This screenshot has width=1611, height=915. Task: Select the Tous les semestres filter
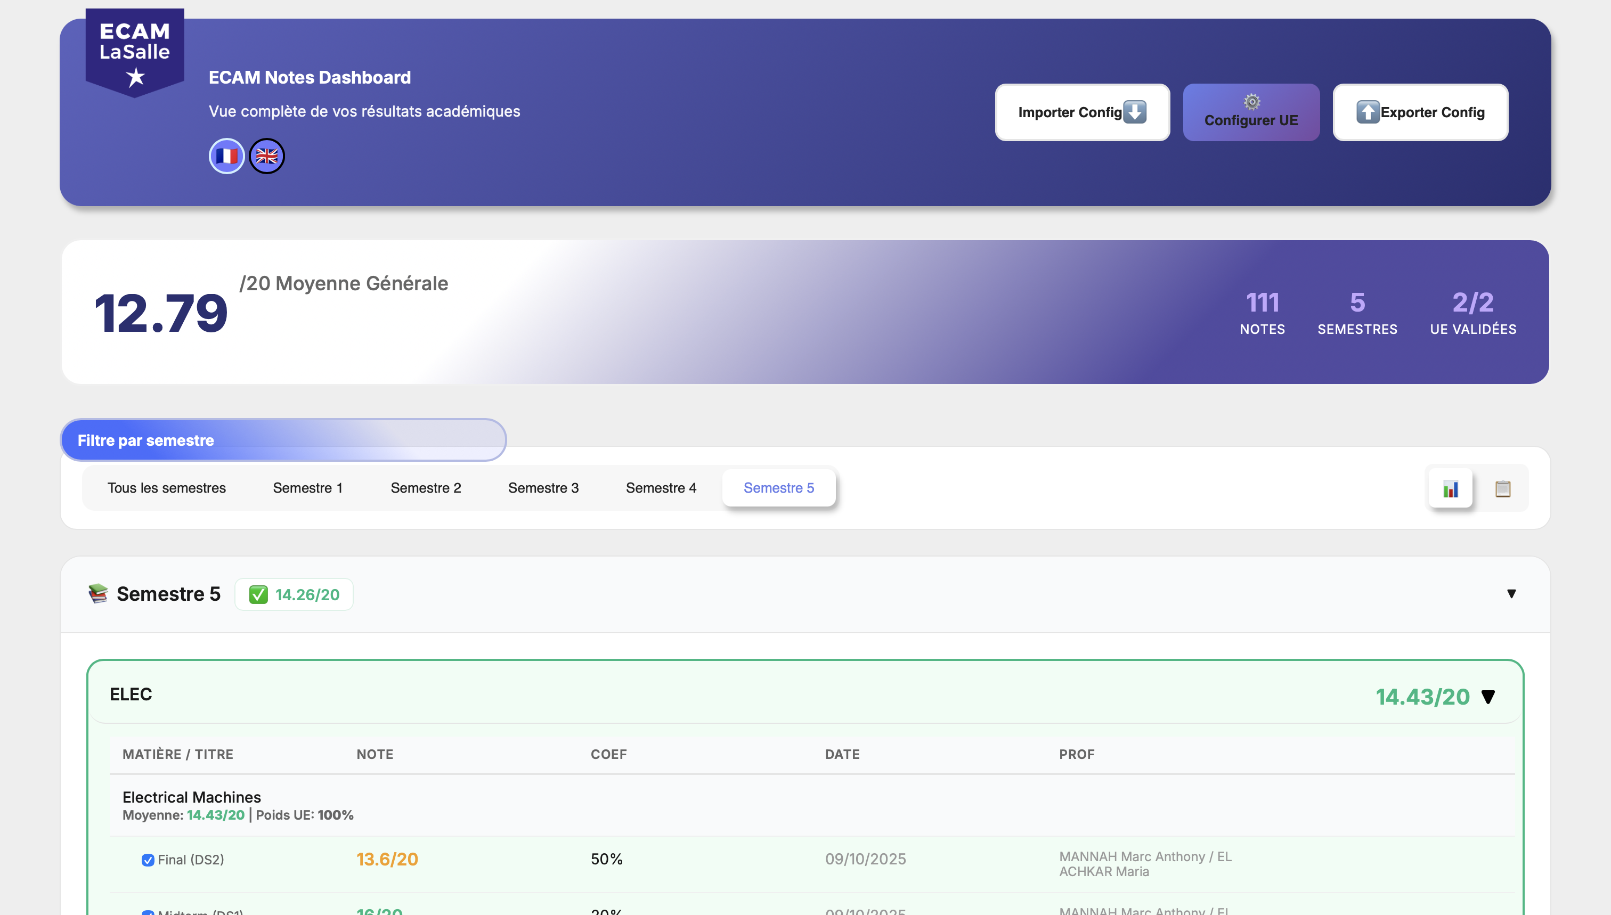point(166,488)
